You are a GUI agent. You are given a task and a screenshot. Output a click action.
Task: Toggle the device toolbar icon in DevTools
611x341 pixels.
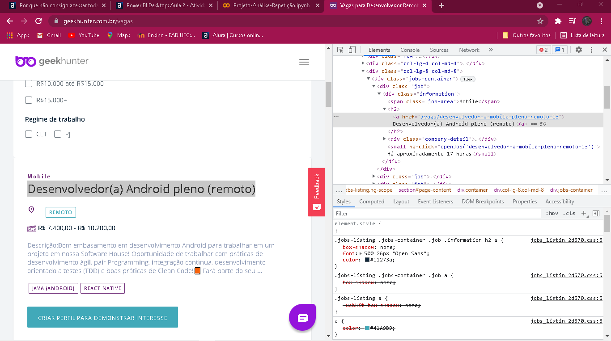click(352, 50)
